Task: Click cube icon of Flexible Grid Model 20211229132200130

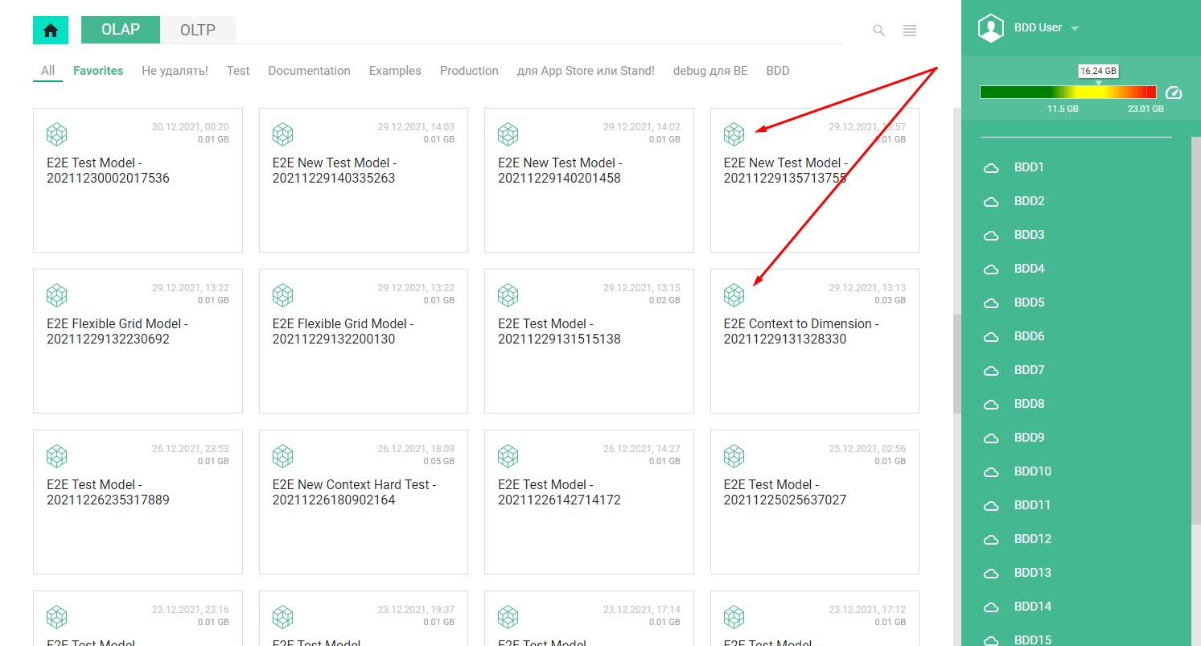Action: tap(282, 295)
